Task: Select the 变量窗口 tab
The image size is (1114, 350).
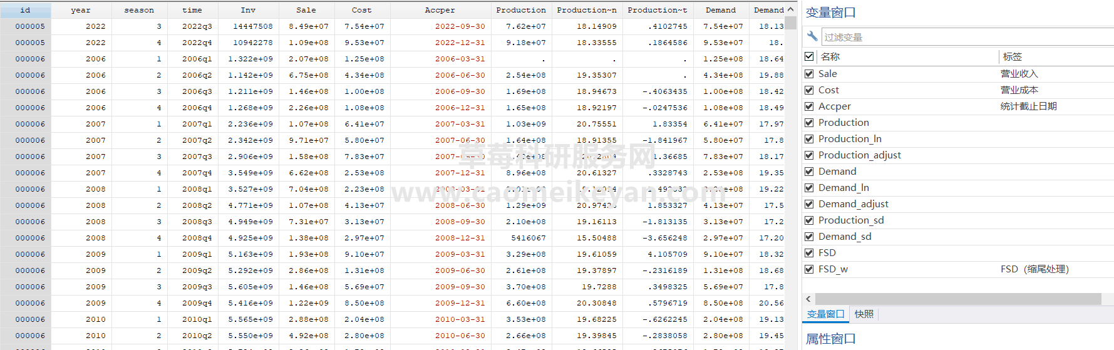Action: click(825, 314)
